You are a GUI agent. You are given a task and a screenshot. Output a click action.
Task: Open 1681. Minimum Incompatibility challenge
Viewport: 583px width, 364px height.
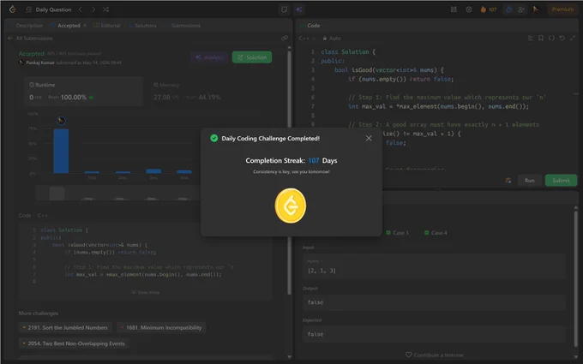pos(162,327)
